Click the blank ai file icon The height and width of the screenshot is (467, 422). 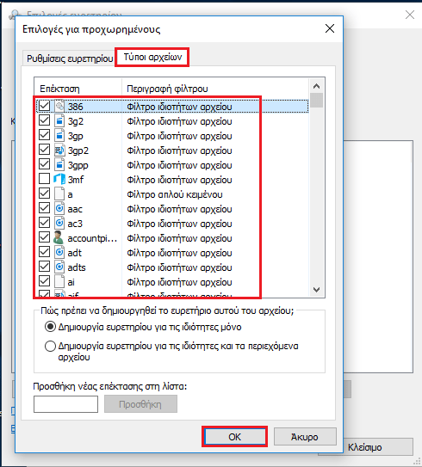59,281
